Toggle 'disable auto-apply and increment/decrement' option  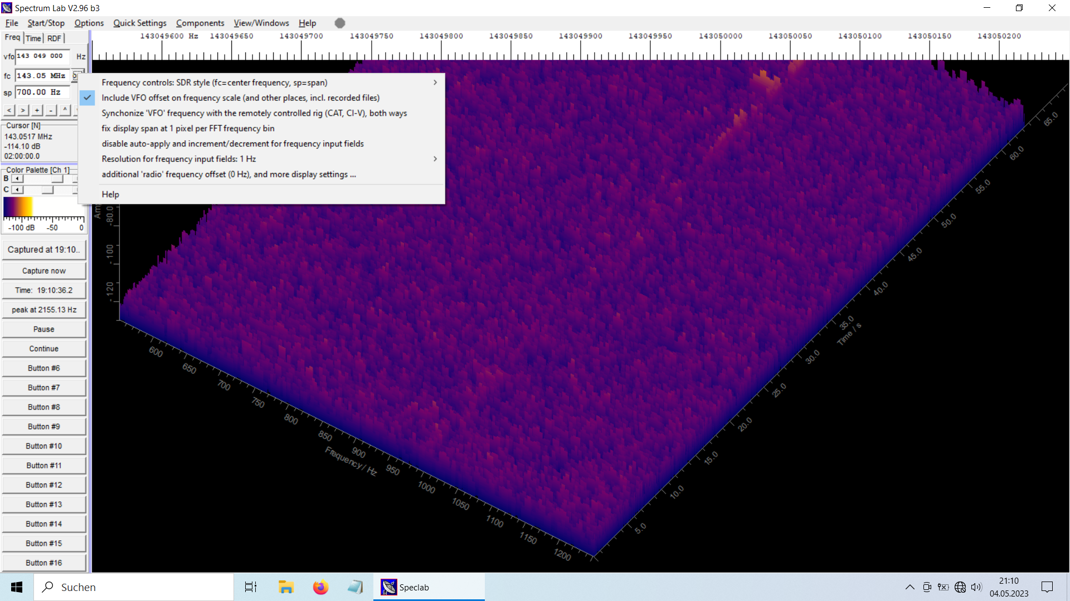click(x=261, y=144)
